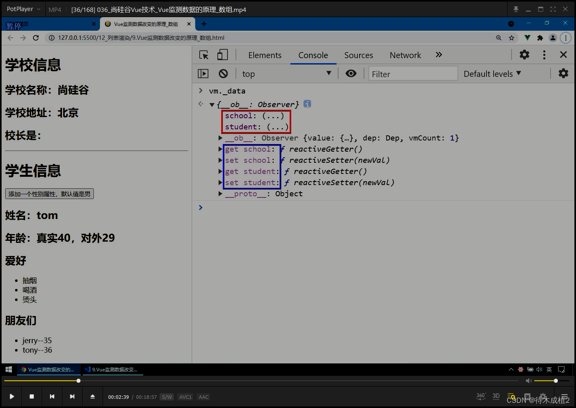Open DevTools settings gear
The image size is (576, 408).
click(x=525, y=55)
